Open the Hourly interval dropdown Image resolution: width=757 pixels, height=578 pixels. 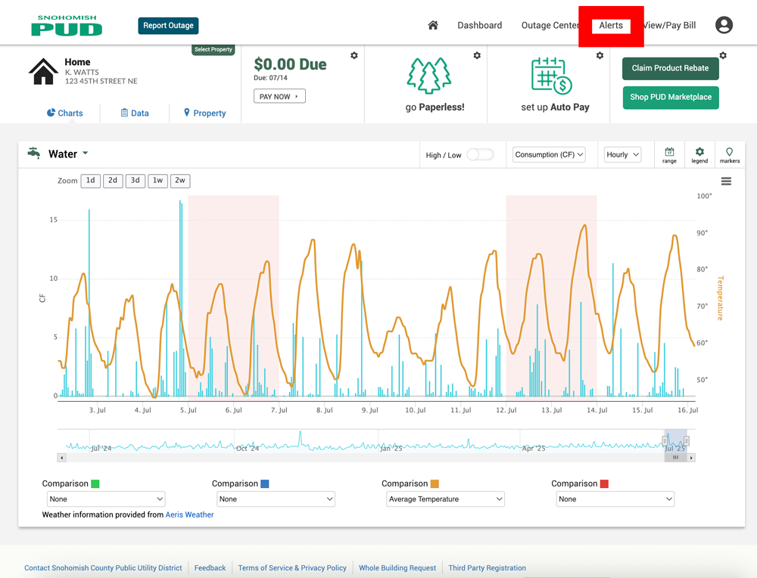click(622, 154)
